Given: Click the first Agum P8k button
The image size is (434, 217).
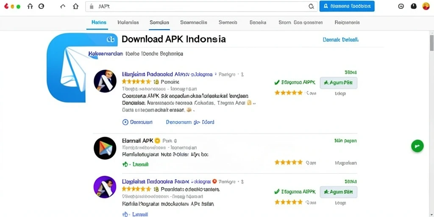Looking at the screenshot, I should click(338, 83).
